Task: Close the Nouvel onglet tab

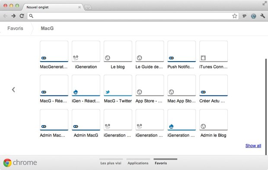Action: pos(80,7)
